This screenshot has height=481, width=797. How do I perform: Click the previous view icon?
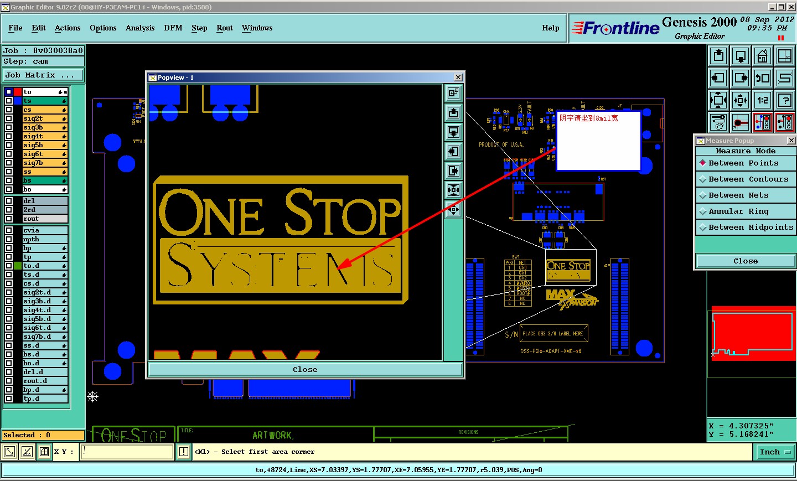click(763, 78)
